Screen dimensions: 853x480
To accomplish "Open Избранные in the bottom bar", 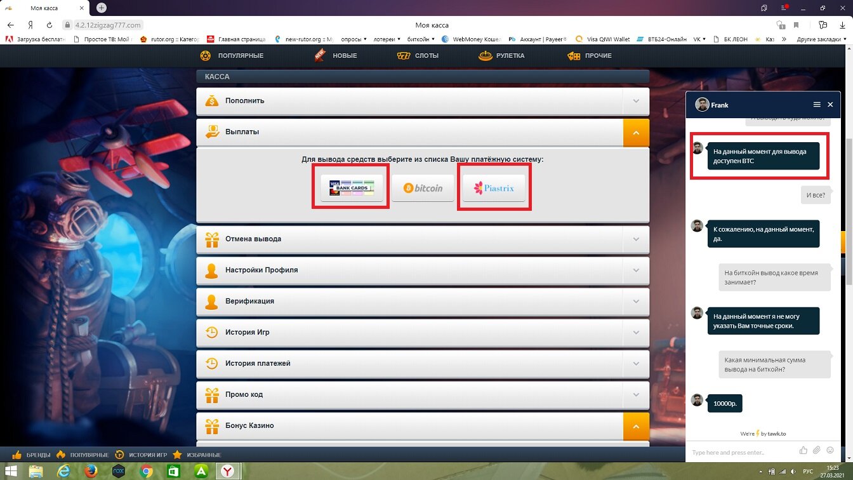I will coord(197,455).
